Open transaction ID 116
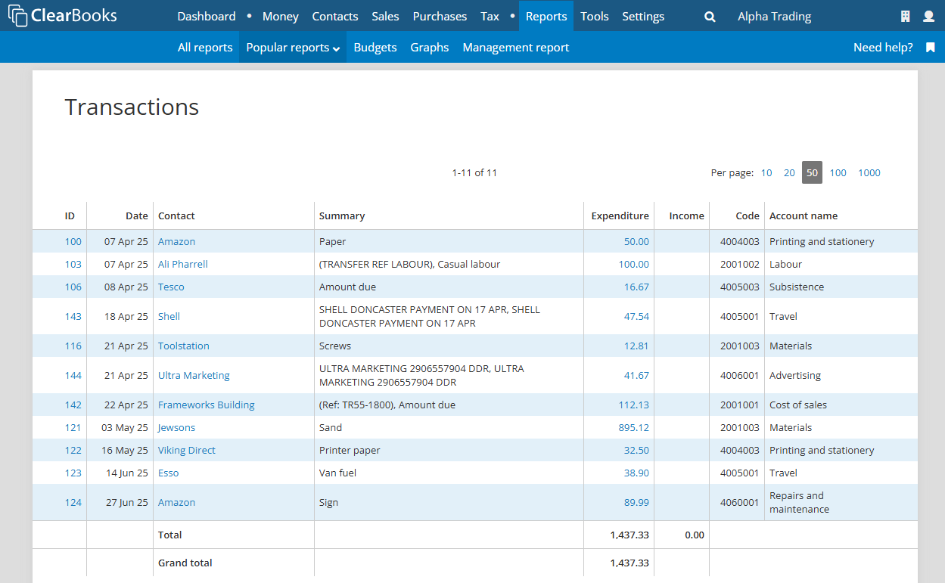Viewport: 945px width, 583px height. [x=73, y=346]
